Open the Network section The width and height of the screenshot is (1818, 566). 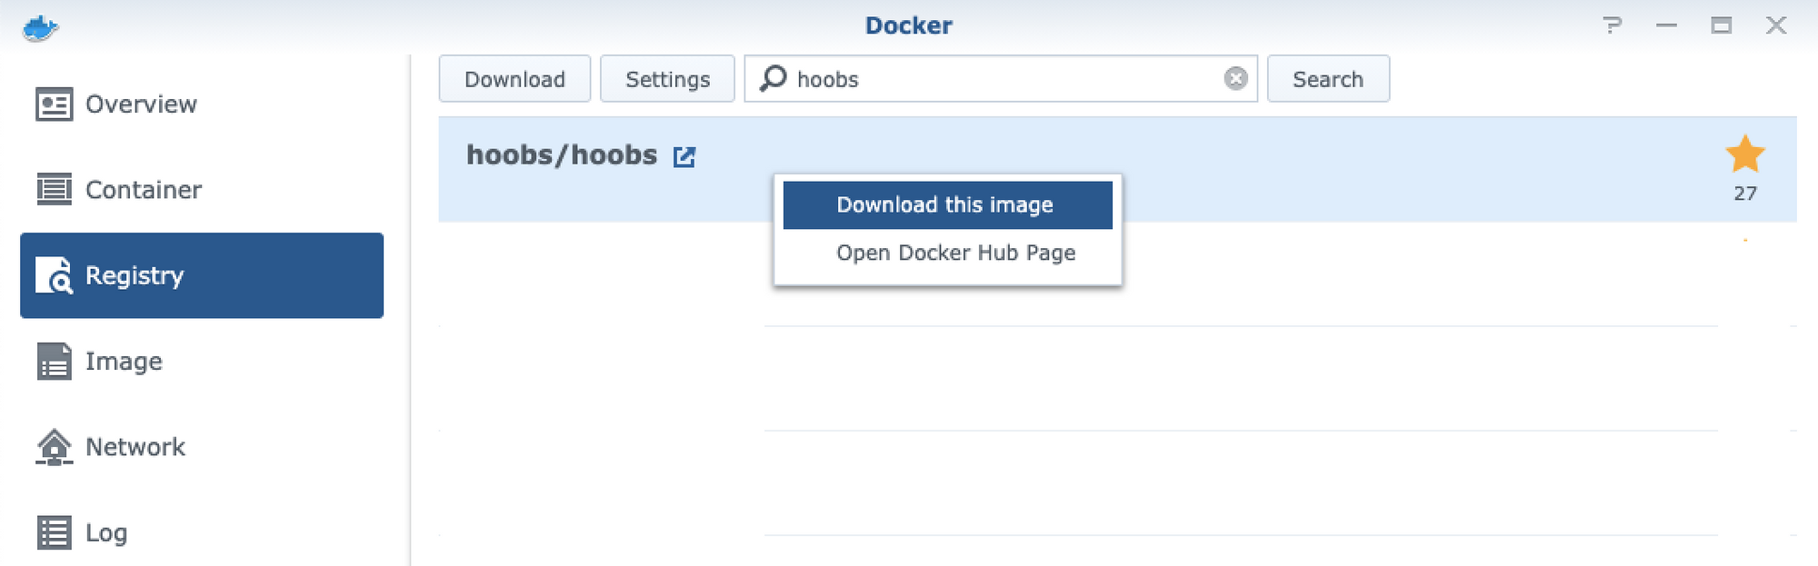pyautogui.click(x=202, y=447)
